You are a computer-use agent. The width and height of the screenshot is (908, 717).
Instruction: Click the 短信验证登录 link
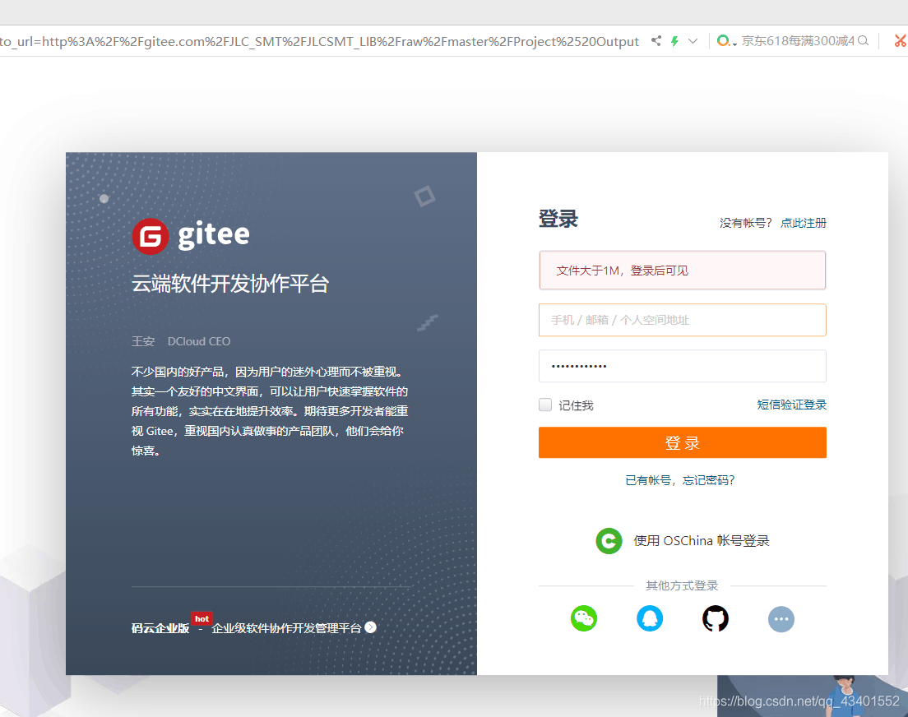(x=791, y=405)
